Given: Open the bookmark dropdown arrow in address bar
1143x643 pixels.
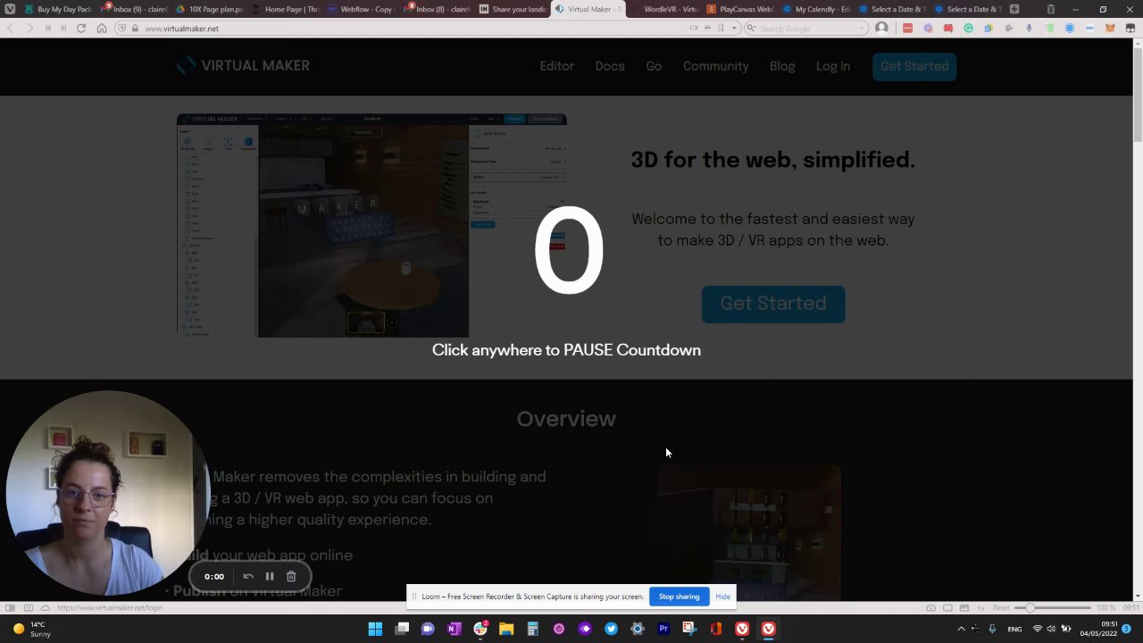Looking at the screenshot, I should coord(734,29).
